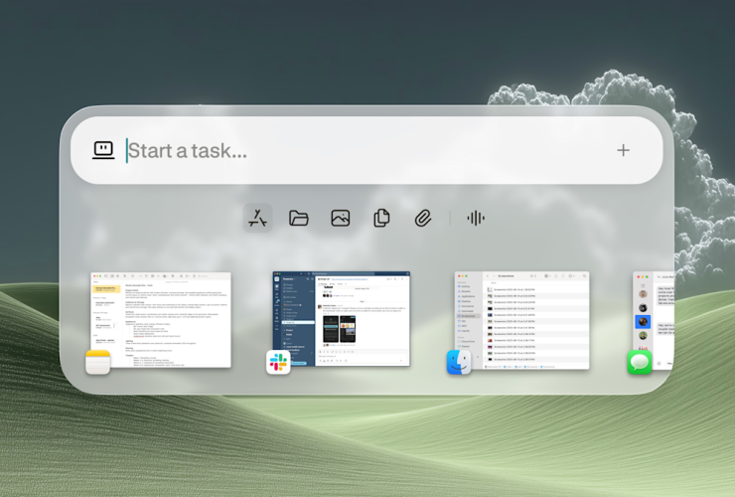Activate the voice waveform icon
This screenshot has height=497, width=735.
(476, 218)
